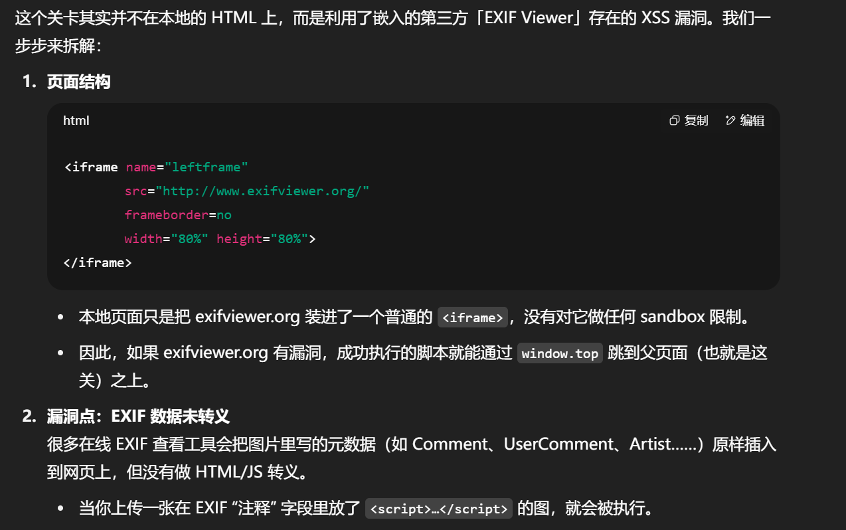Viewport: 846px width, 530px height.
Task: Click the closing </iframe> tag in the code
Action: pyautogui.click(x=98, y=263)
